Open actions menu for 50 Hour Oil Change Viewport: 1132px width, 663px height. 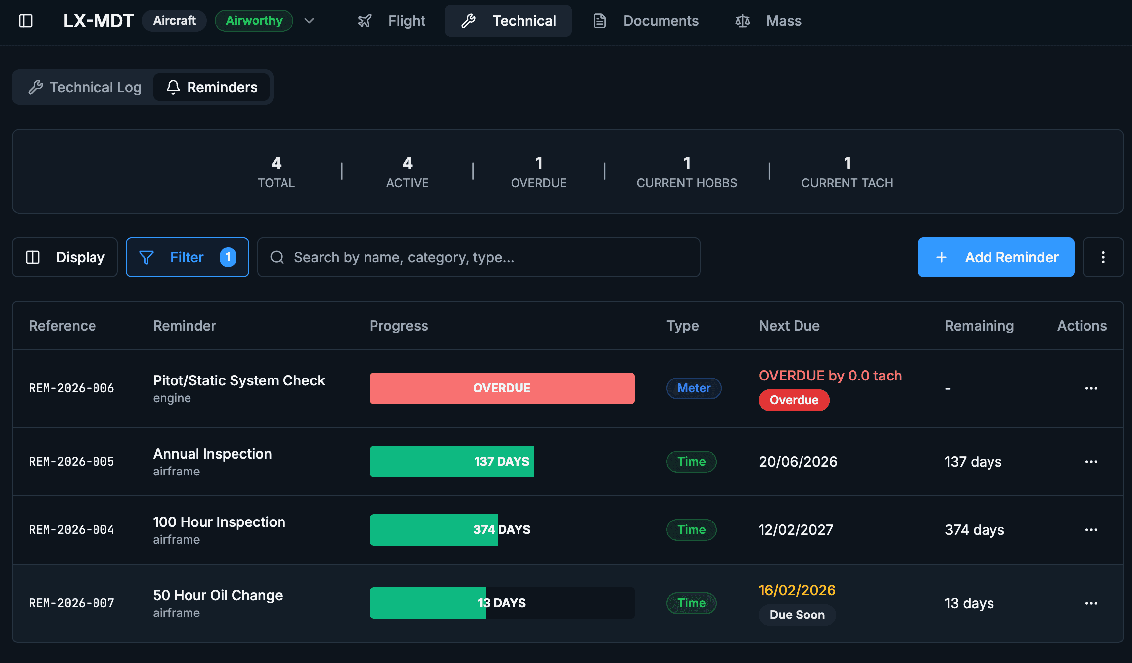click(1091, 603)
